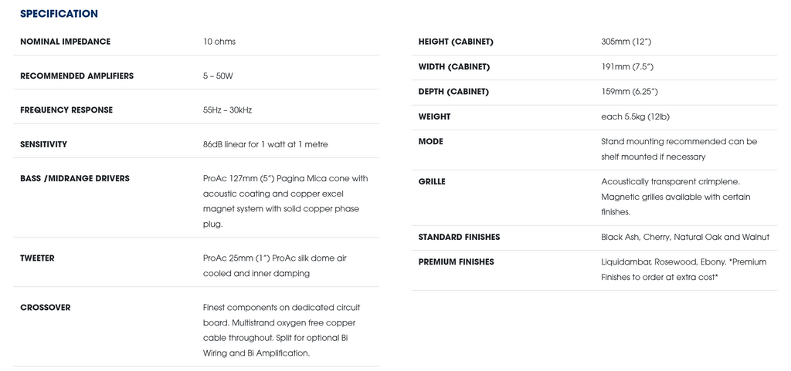Click the CROSSOVER label
The height and width of the screenshot is (371, 791).
pos(45,307)
